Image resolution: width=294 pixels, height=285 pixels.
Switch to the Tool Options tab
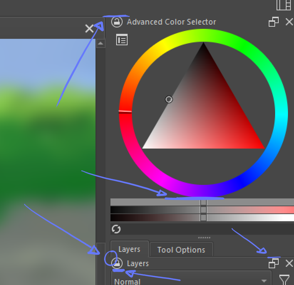tap(181, 250)
